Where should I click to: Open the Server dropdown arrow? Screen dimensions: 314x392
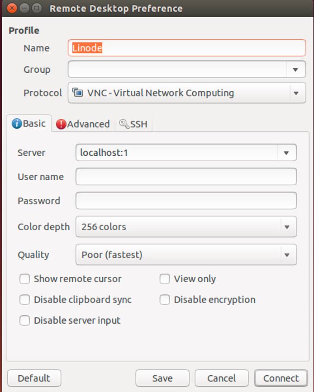point(286,153)
